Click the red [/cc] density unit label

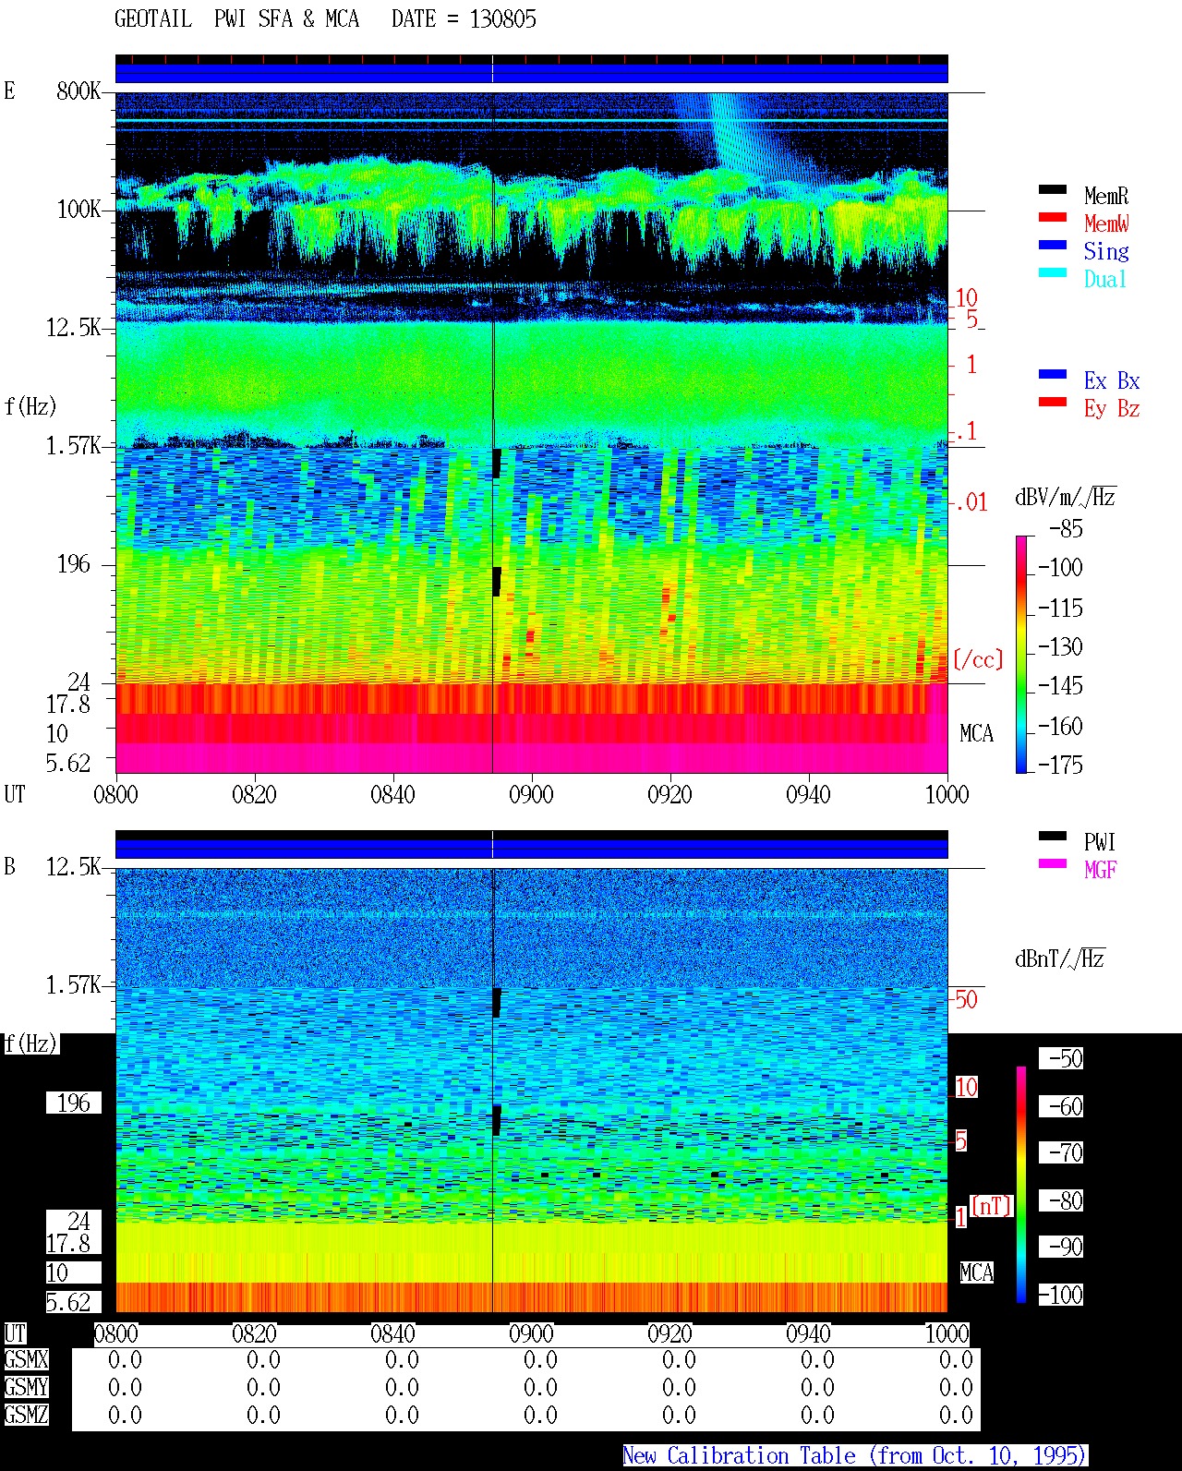(x=978, y=659)
